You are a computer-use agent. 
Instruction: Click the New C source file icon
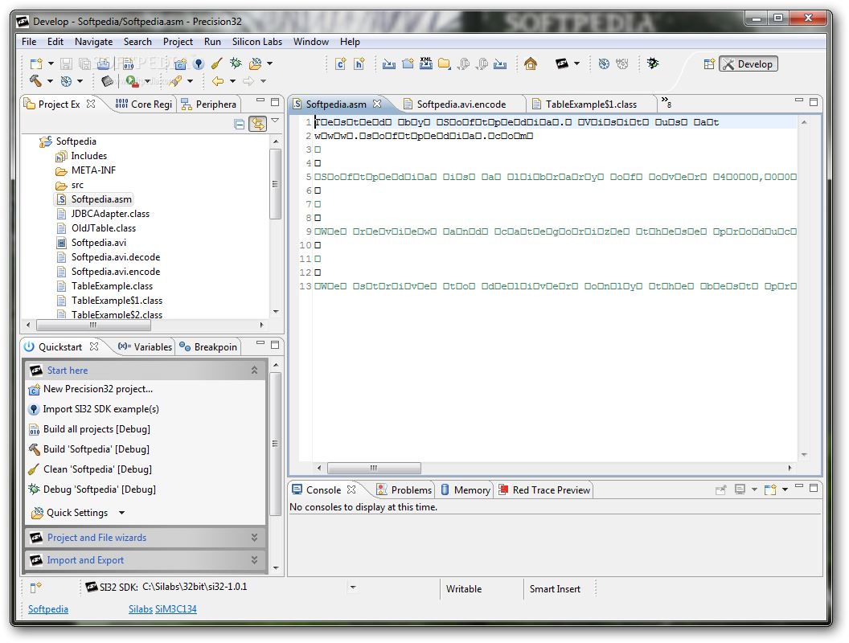coord(341,63)
